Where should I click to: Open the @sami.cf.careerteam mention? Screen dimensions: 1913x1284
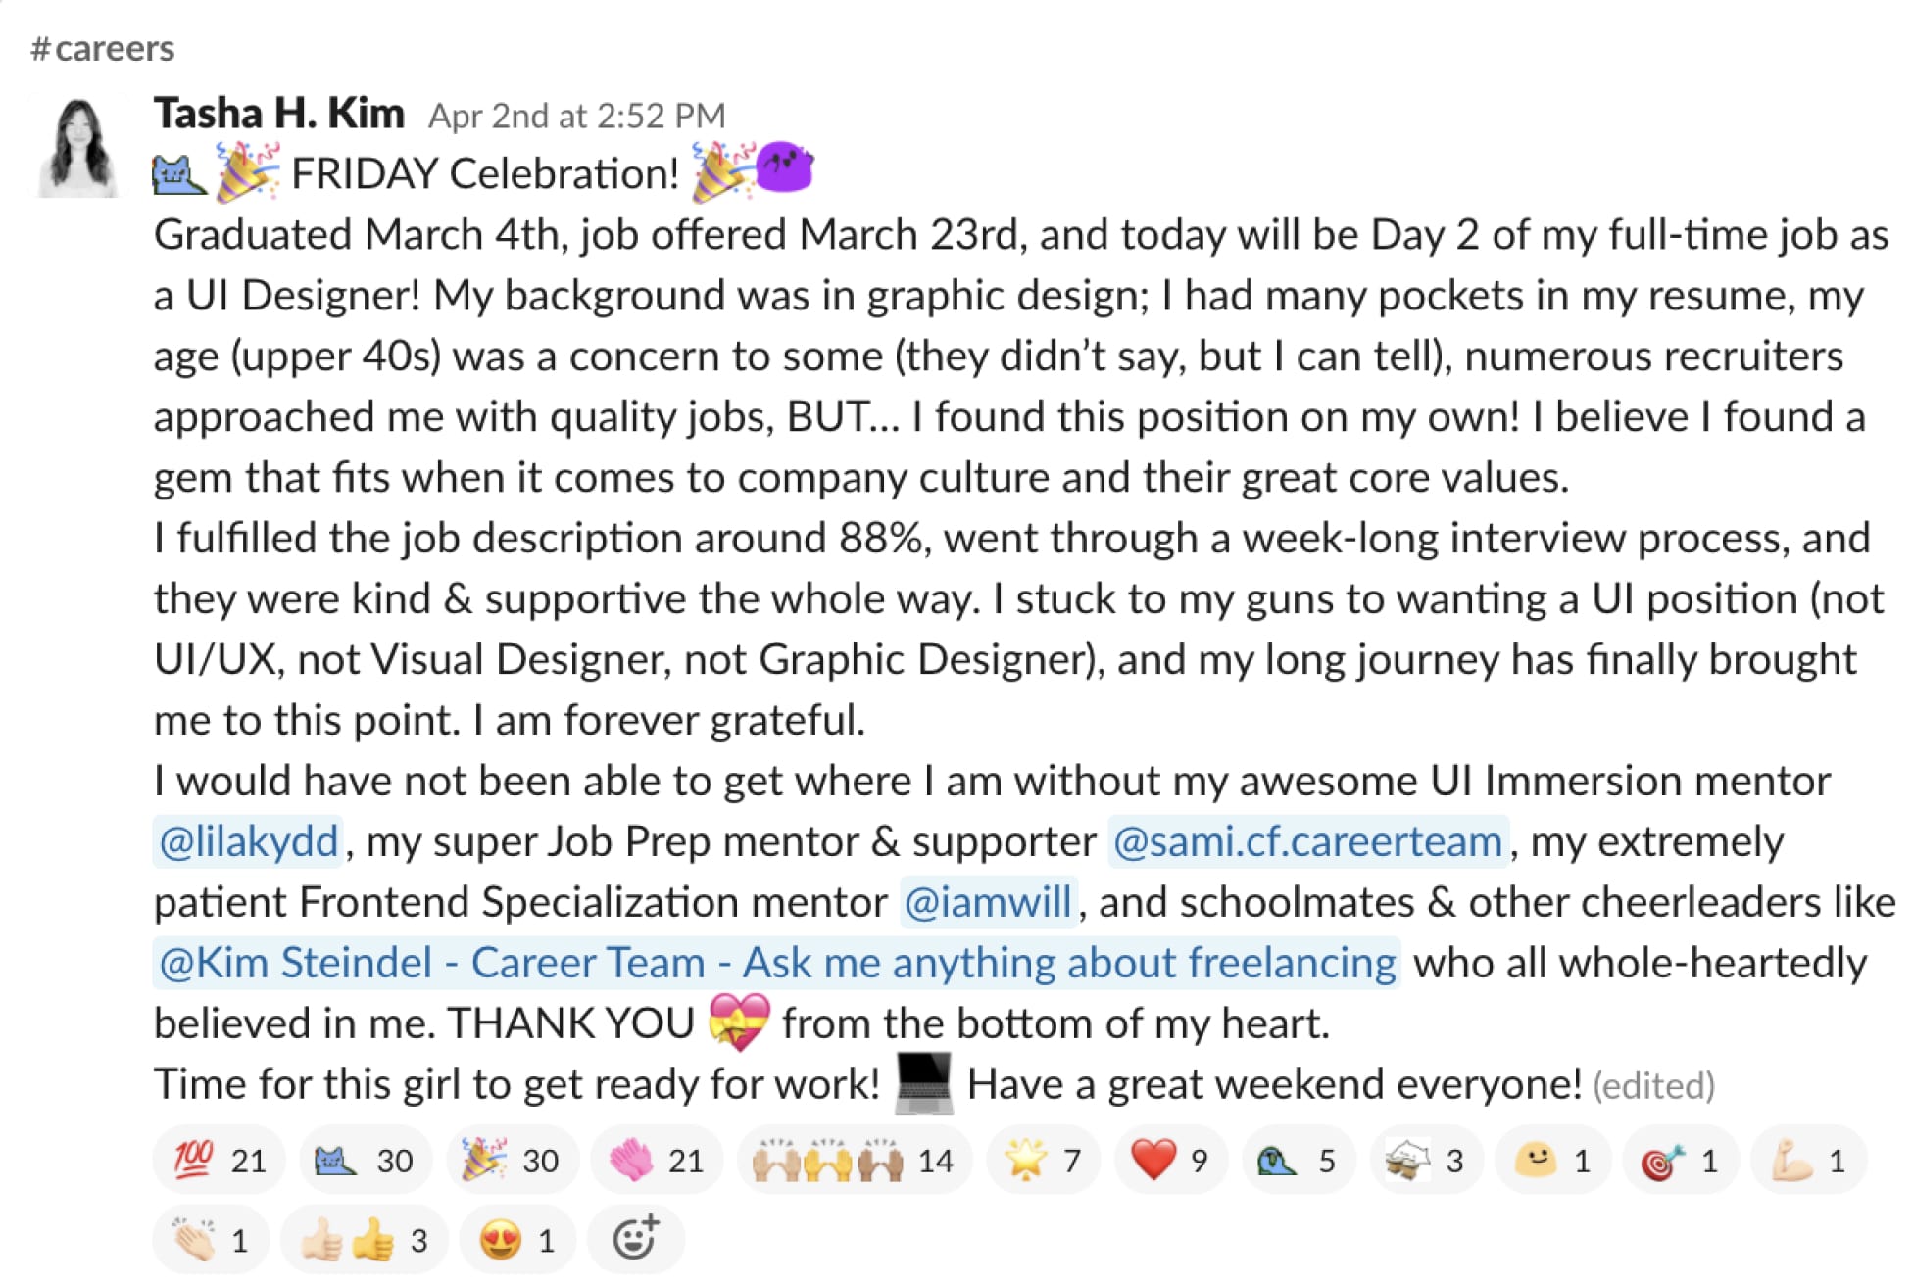click(1307, 841)
